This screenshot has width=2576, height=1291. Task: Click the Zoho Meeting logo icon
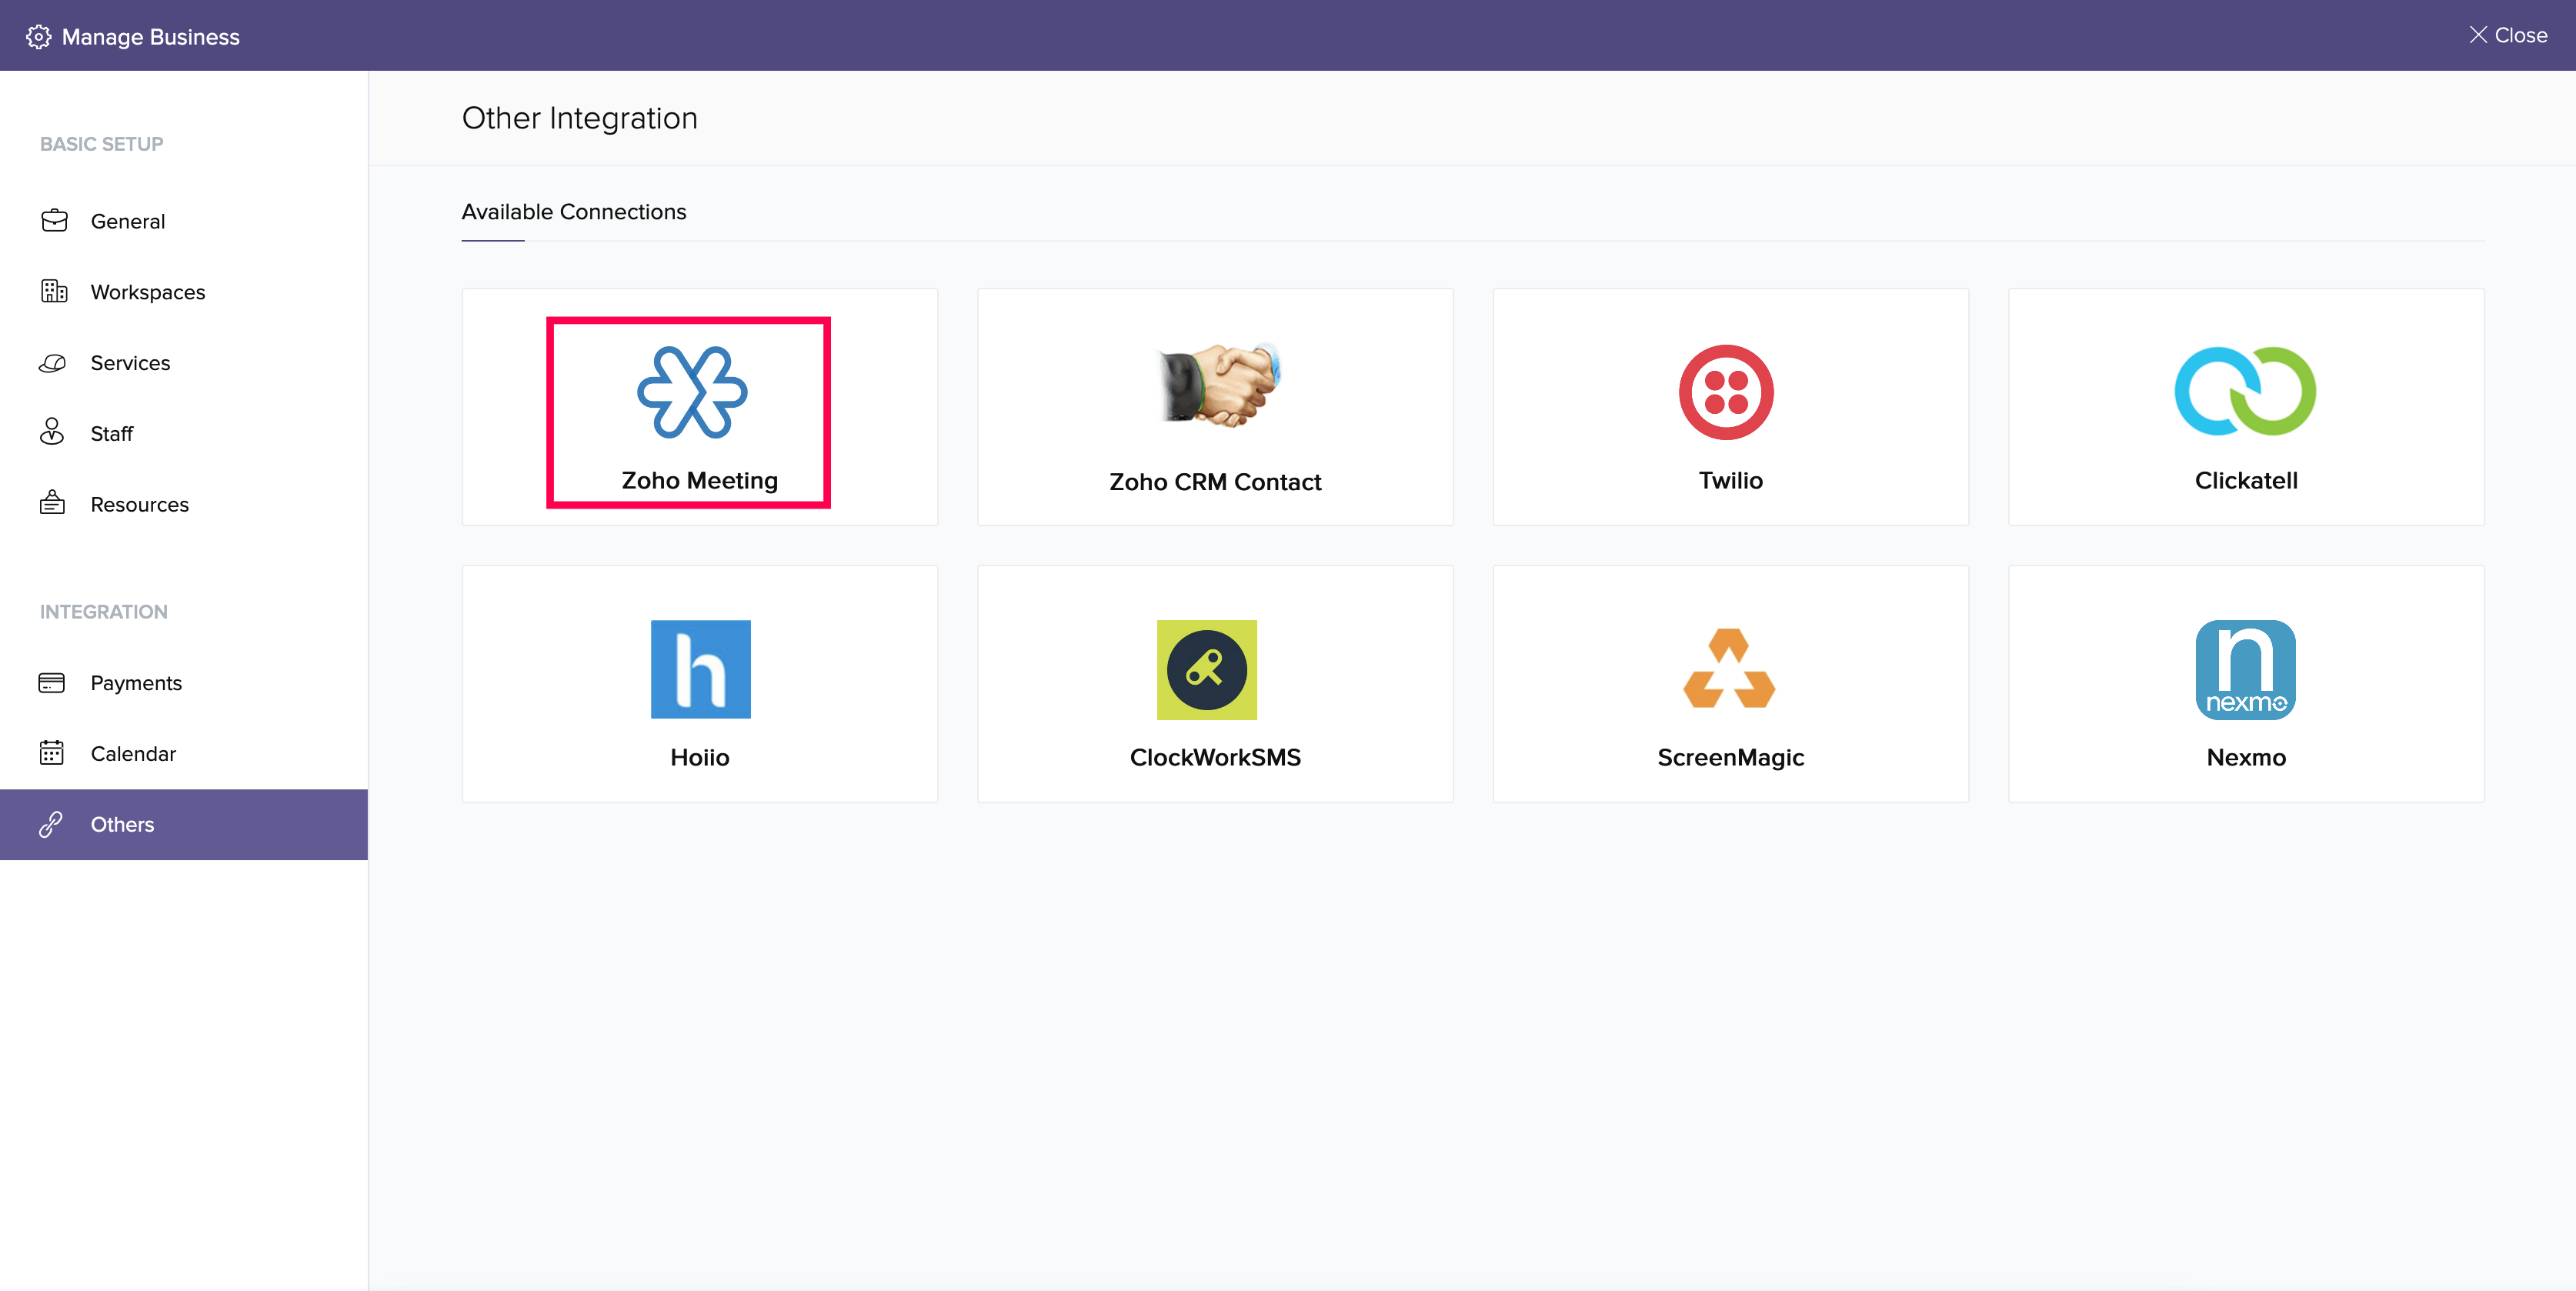[x=692, y=392]
